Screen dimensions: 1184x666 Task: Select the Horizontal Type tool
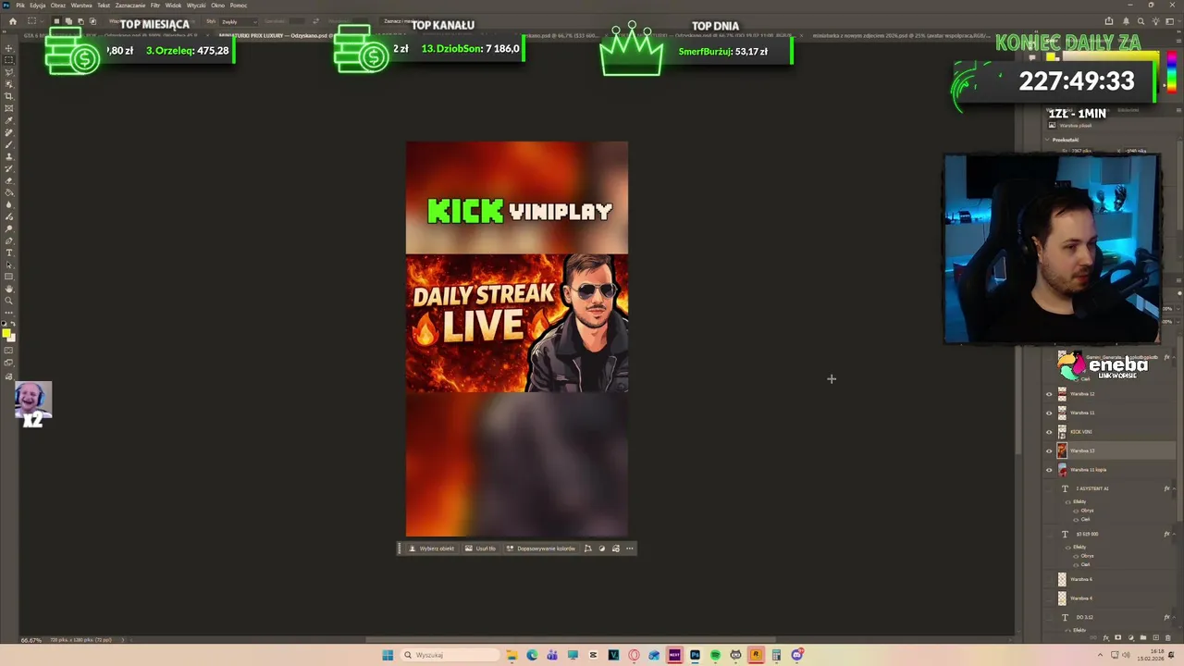(9, 253)
